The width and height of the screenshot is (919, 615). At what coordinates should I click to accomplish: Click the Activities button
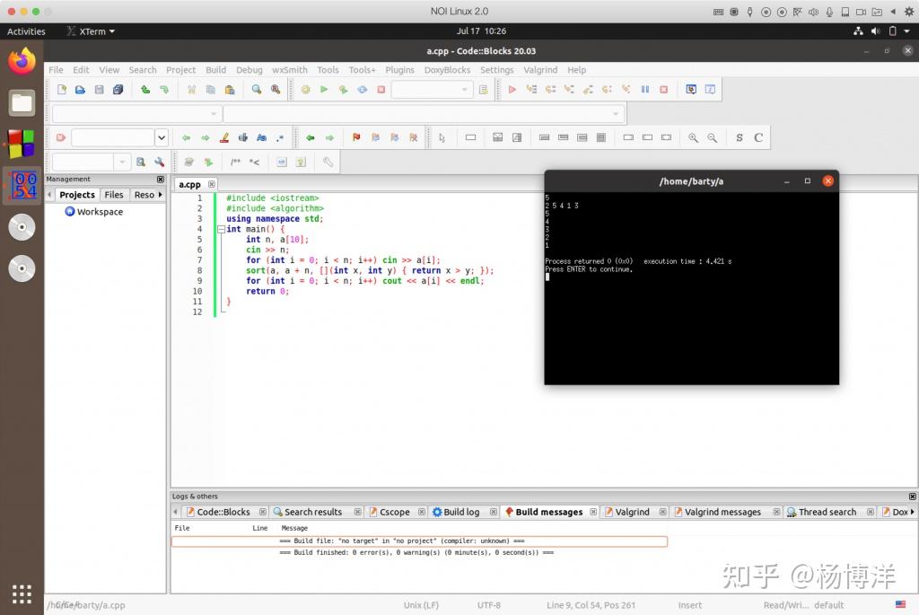26,31
